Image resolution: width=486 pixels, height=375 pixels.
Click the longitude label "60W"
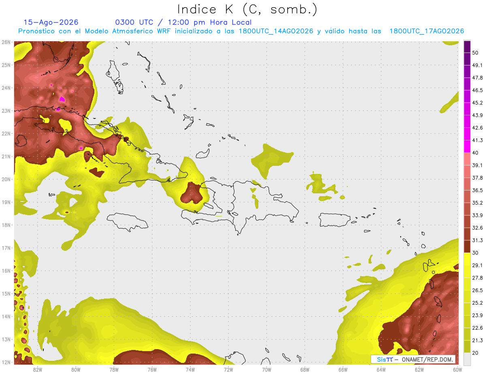point(458,370)
